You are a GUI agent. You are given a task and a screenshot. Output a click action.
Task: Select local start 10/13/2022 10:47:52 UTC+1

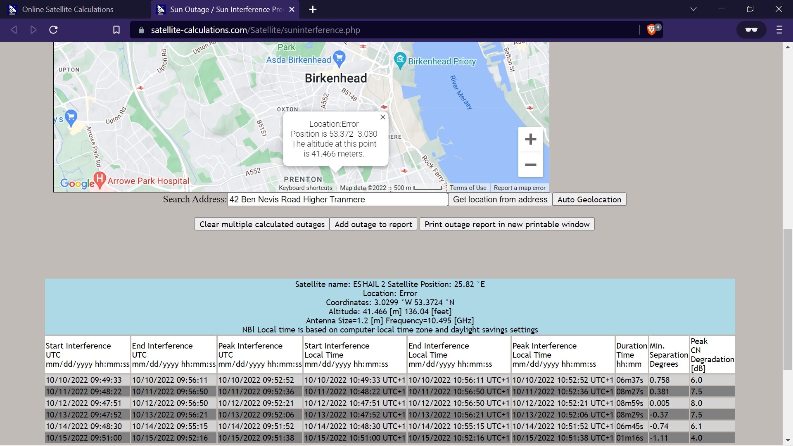355,415
